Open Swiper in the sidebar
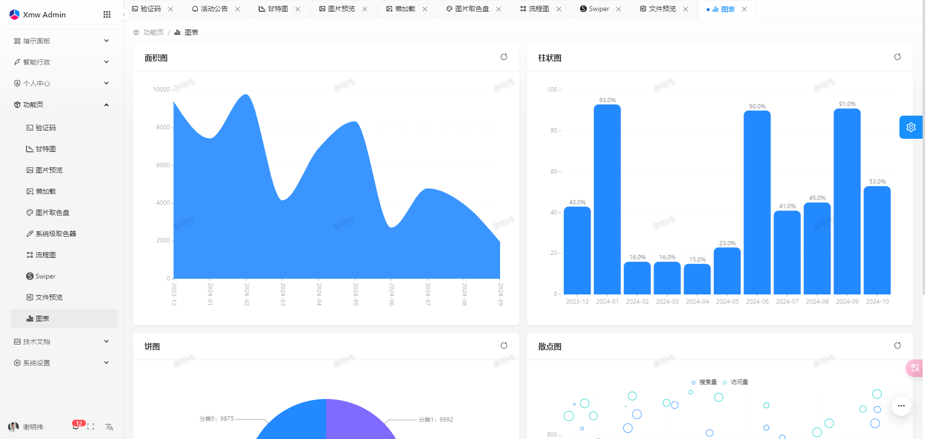The height and width of the screenshot is (439, 925). pyautogui.click(x=64, y=276)
